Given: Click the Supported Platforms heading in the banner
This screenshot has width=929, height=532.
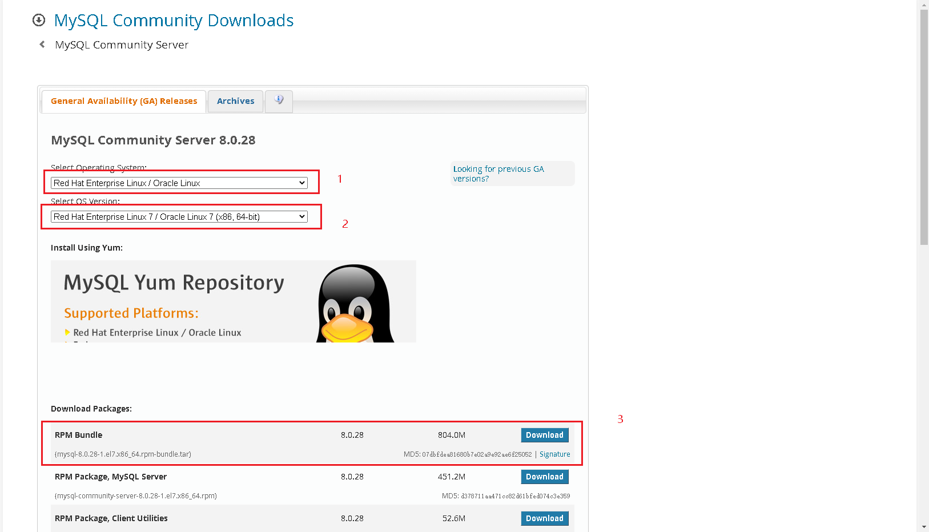Looking at the screenshot, I should tap(131, 313).
